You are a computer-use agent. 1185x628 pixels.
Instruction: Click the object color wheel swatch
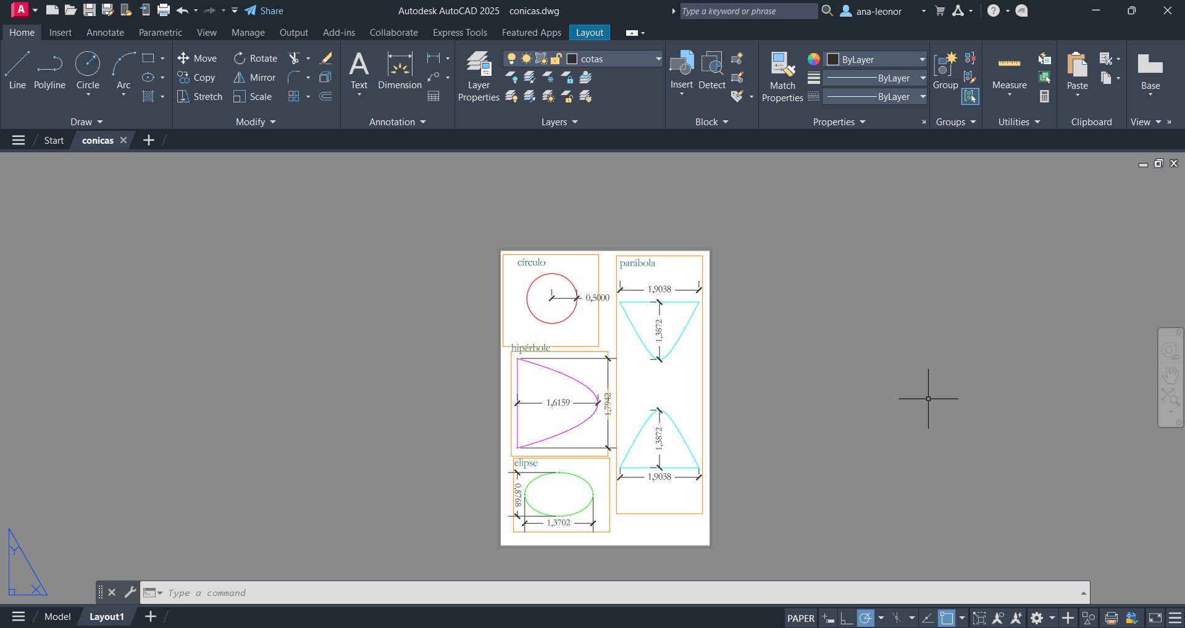tap(814, 59)
